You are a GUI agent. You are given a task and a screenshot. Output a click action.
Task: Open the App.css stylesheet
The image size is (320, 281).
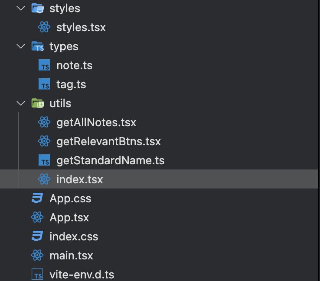point(70,198)
